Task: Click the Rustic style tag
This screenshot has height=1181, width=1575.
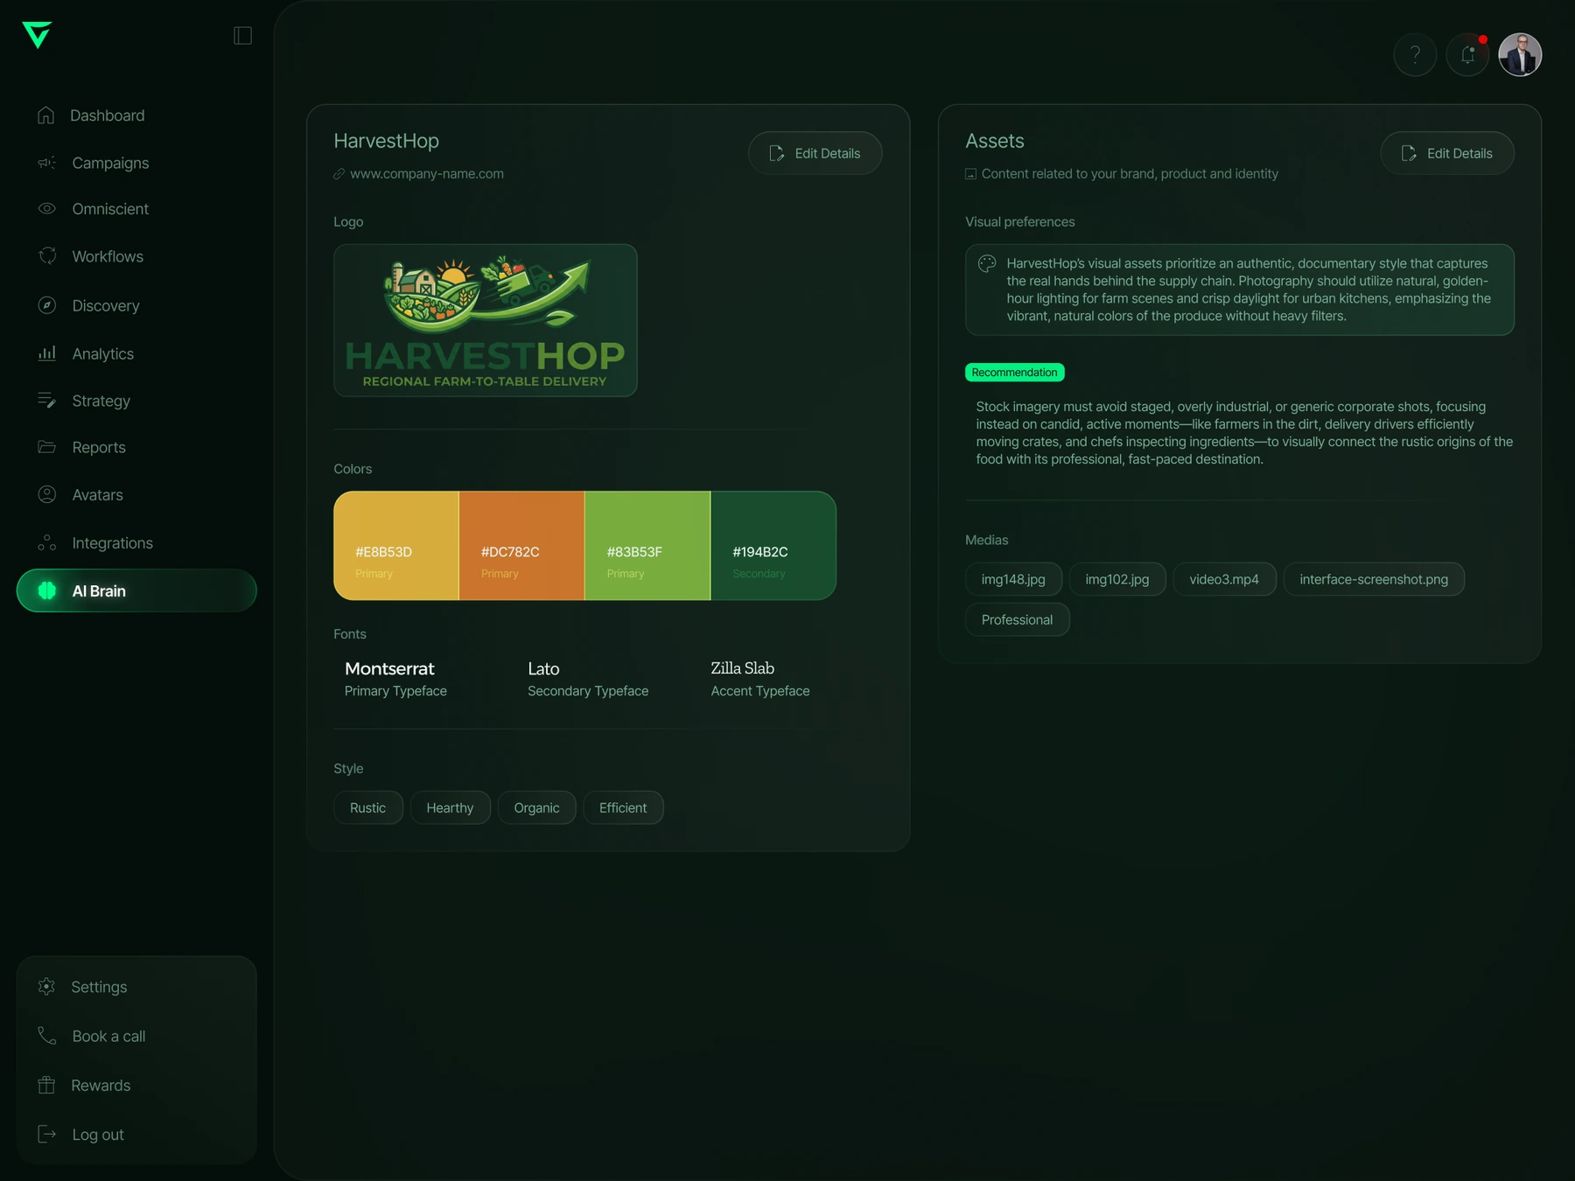Action: 367,807
